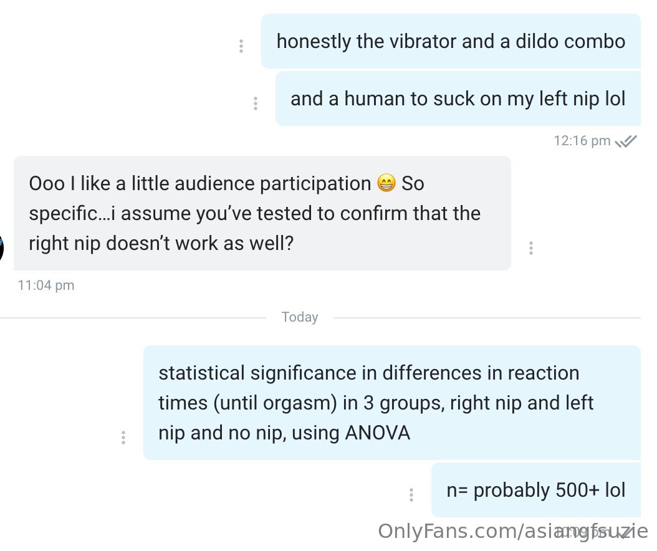
Task: Select the gray received "Ooo I like" bubble
Action: pyautogui.click(x=262, y=213)
